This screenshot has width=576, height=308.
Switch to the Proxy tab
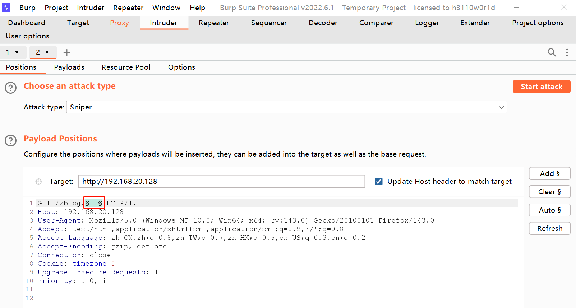tap(119, 23)
